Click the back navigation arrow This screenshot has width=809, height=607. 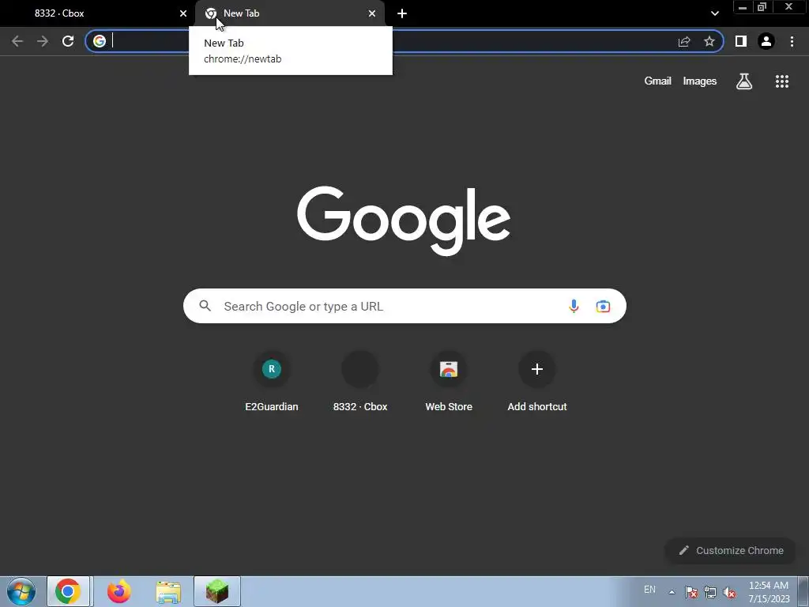17,41
